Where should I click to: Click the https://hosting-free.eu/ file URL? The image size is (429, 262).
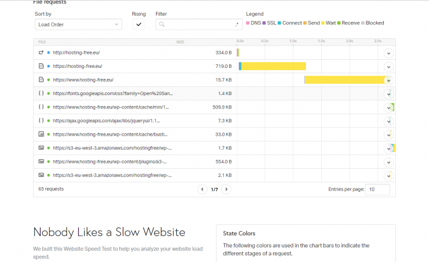pos(78,66)
